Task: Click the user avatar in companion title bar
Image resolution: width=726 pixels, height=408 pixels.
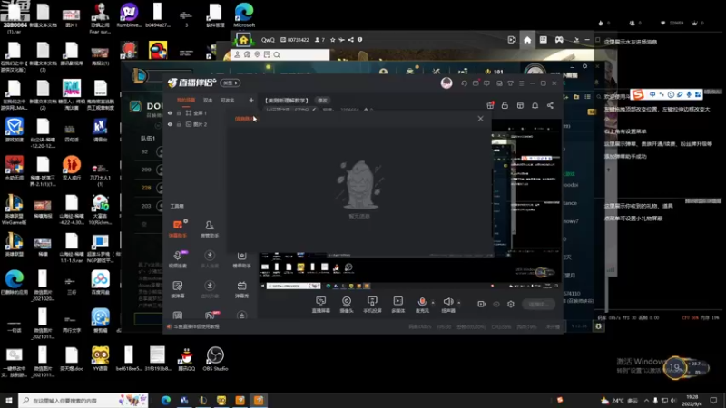Action: pyautogui.click(x=446, y=83)
